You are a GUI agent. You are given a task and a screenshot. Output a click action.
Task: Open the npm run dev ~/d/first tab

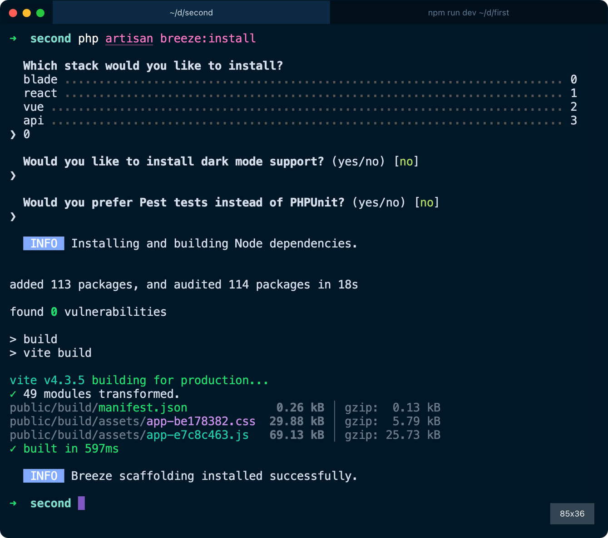click(468, 13)
